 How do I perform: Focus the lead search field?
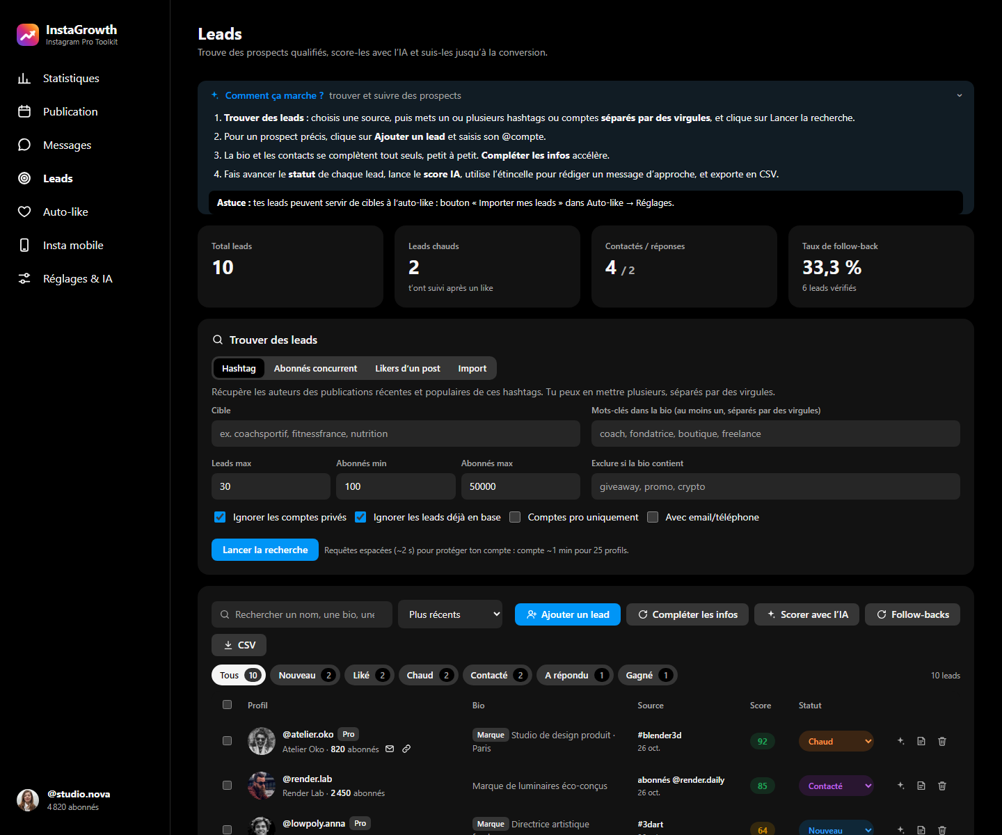point(302,614)
